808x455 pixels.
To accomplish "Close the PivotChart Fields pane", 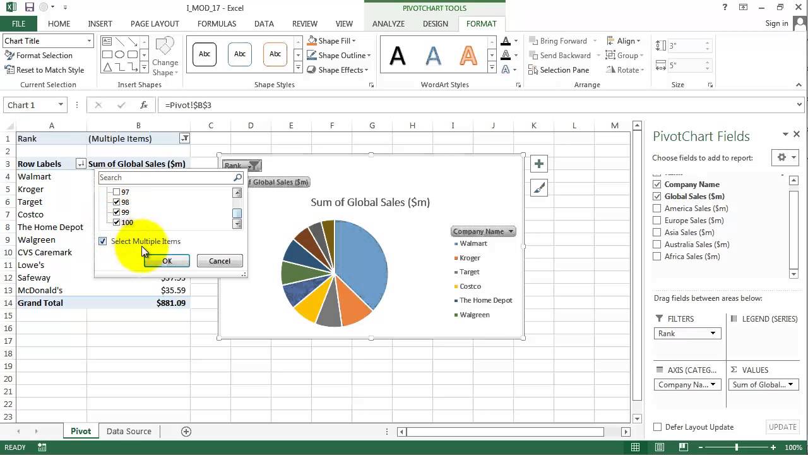I will point(797,134).
